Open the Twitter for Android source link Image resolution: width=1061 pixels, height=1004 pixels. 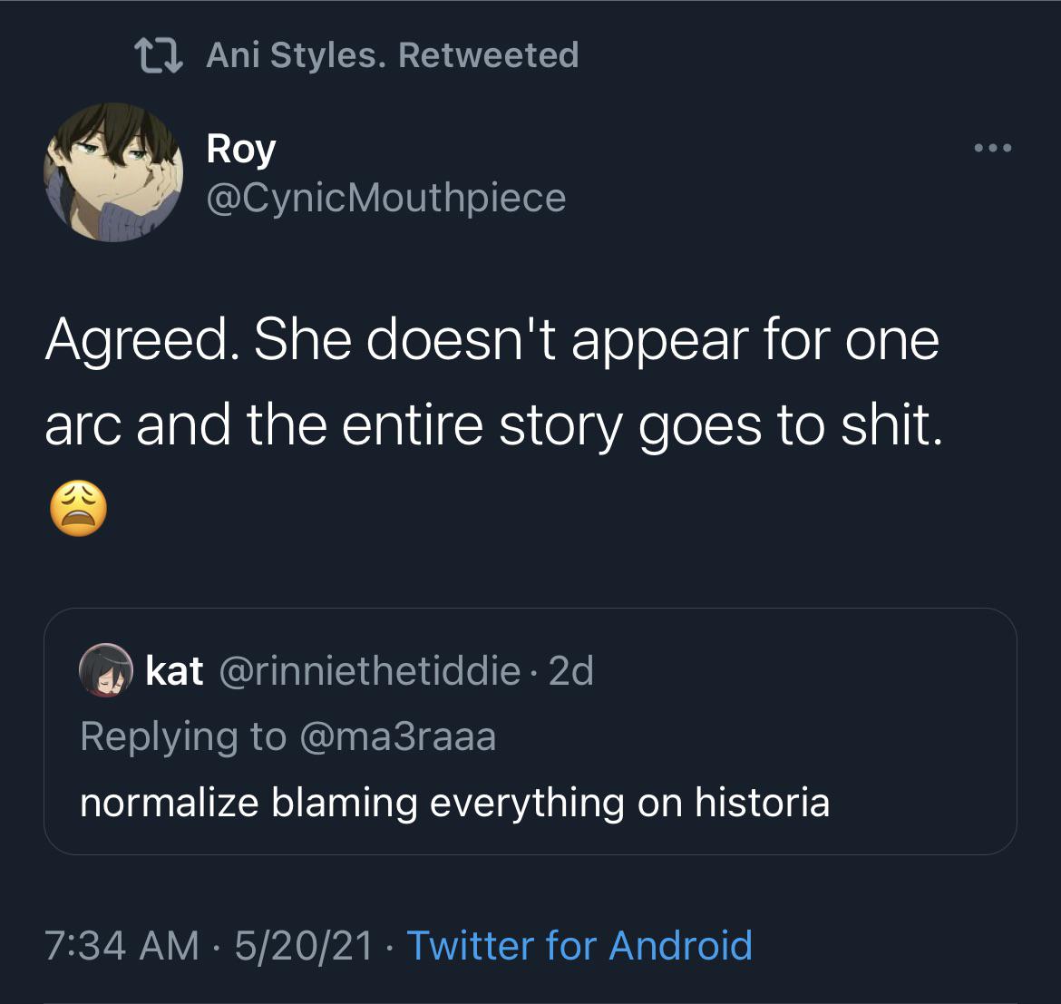point(579,944)
